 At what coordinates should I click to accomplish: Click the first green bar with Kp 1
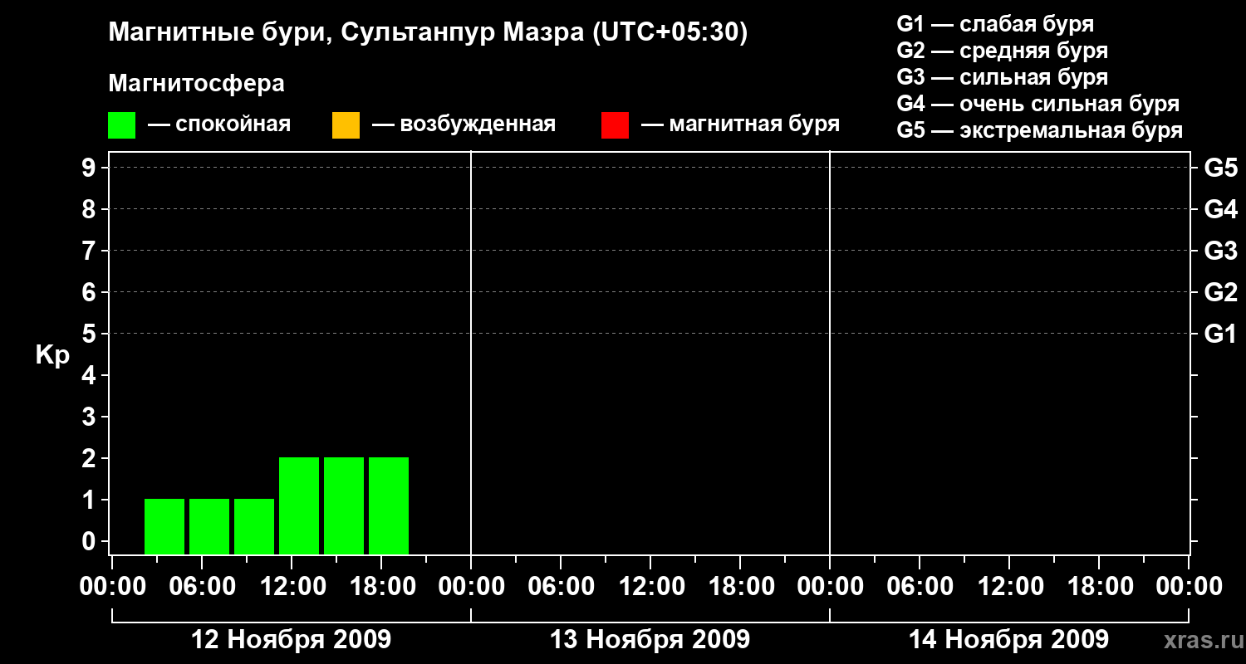click(164, 526)
